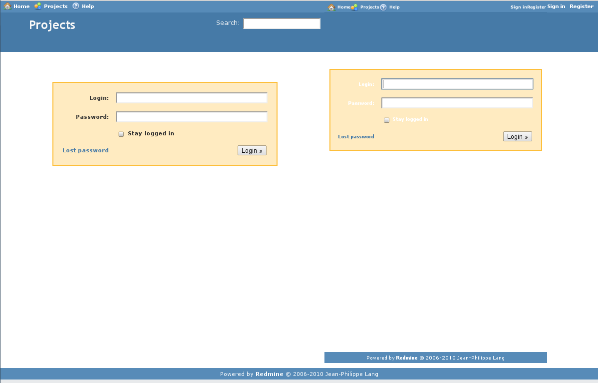Click the house icon in the center top menu
This screenshot has width=598, height=383.
(331, 7)
